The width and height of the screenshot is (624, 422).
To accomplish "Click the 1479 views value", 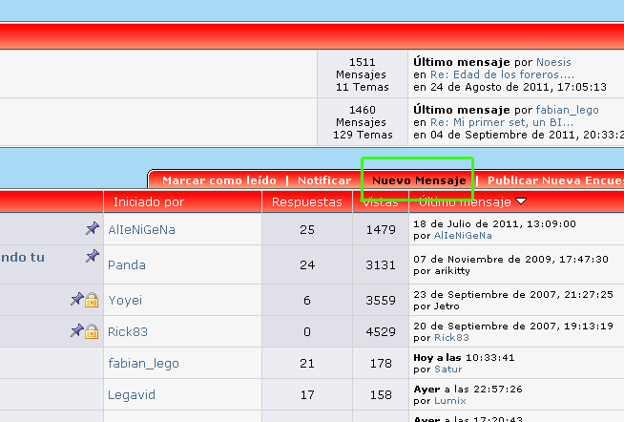I will tap(381, 230).
